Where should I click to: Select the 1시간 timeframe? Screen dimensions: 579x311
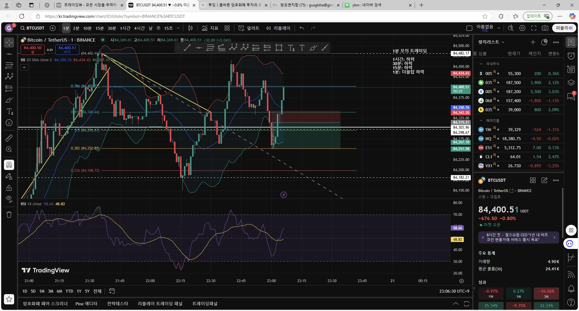point(125,28)
